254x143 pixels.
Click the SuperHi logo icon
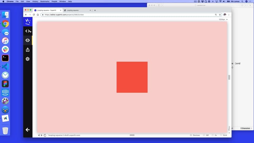[28, 21]
